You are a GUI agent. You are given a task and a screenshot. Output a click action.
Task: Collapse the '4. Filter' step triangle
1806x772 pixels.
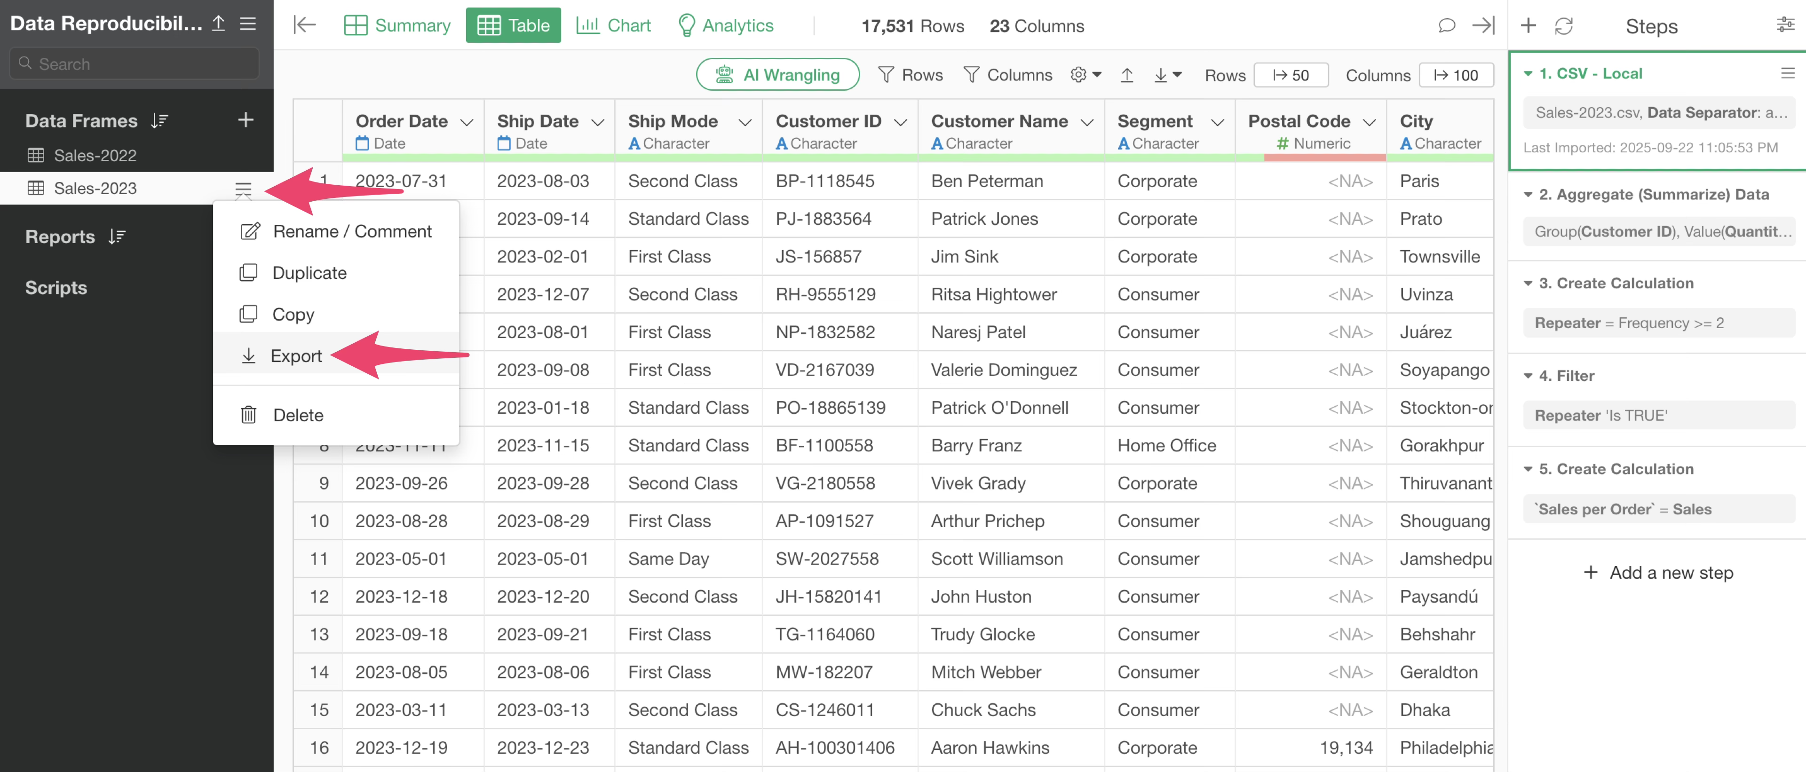pyautogui.click(x=1528, y=376)
